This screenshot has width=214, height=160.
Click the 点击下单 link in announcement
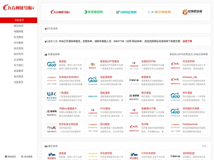187,41
